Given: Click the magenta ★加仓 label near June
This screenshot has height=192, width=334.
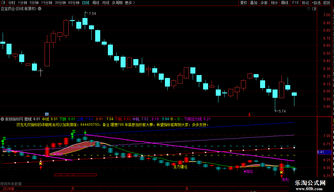Looking at the screenshot, I should [248, 172].
